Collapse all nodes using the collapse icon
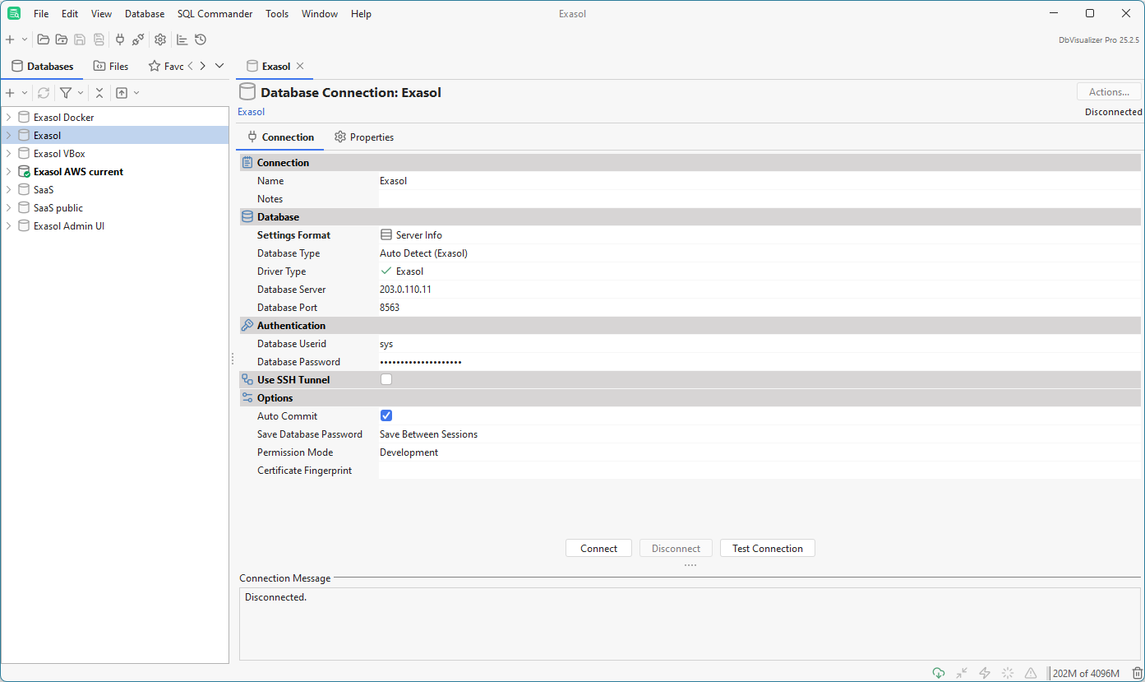This screenshot has width=1145, height=682. 99,92
